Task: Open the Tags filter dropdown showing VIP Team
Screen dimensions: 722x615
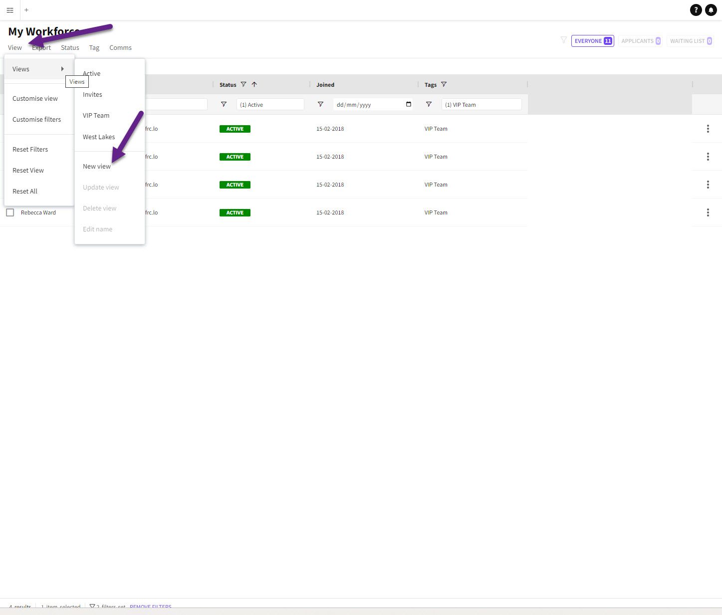Action: tap(481, 105)
